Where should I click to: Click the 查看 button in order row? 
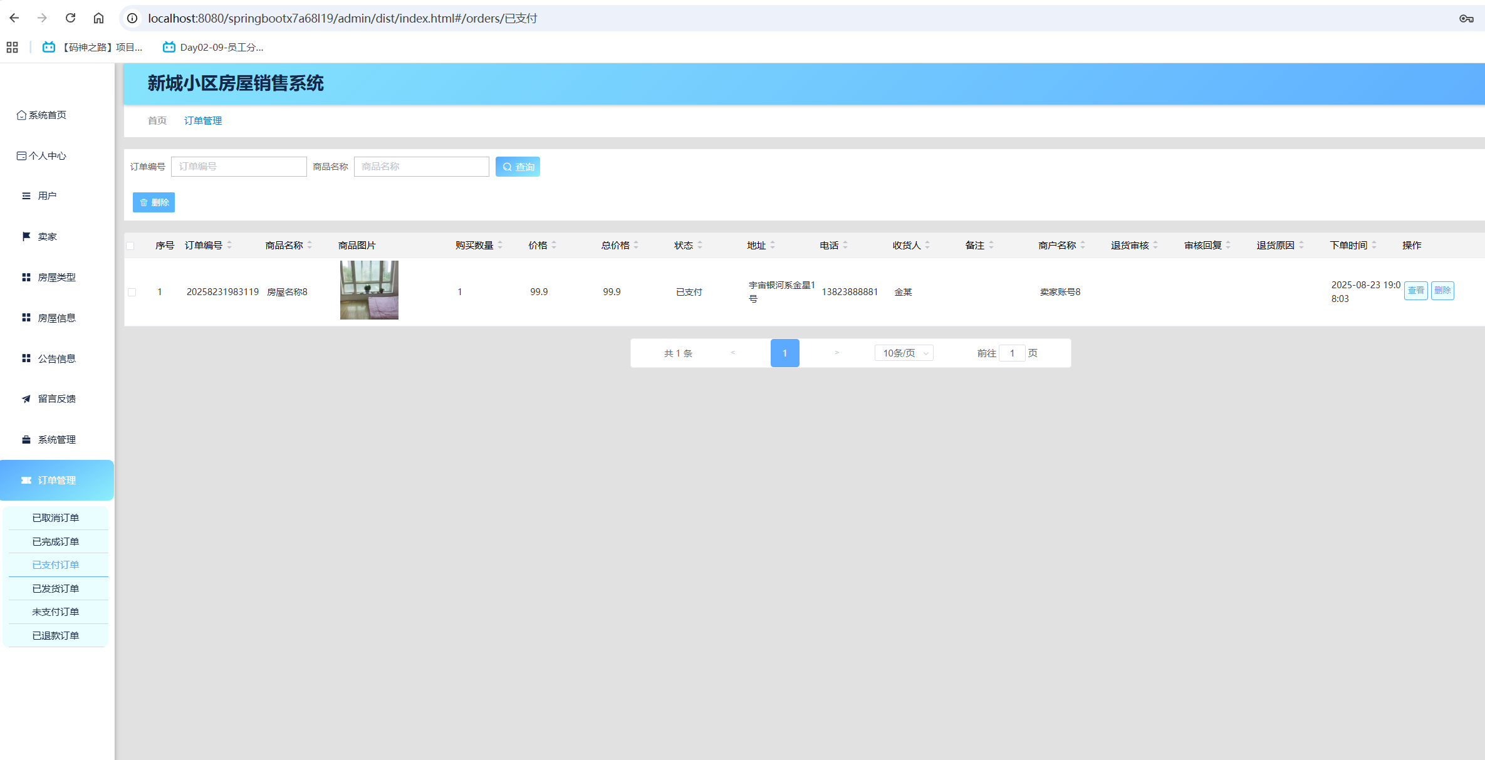pyautogui.click(x=1415, y=290)
